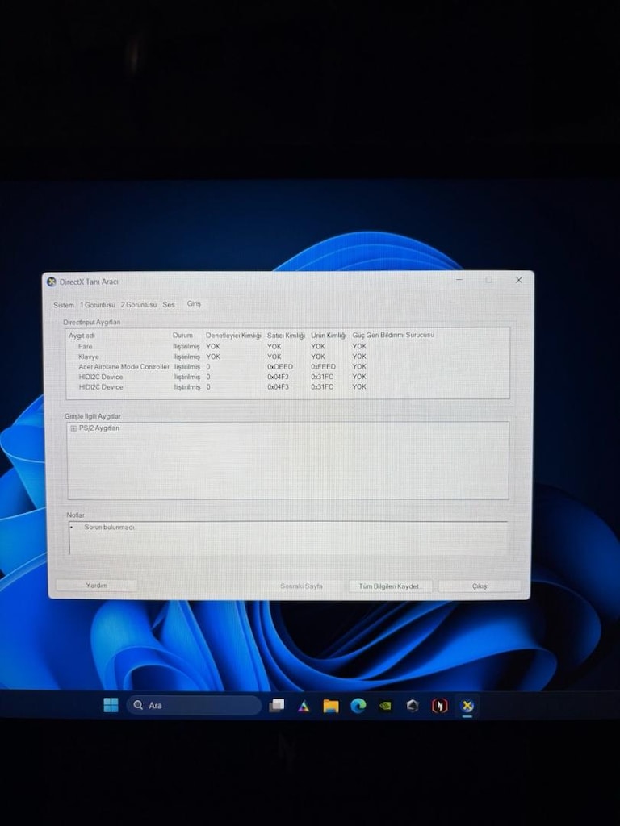Select the Fare device row
Image resolution: width=620 pixels, height=826 pixels.
tap(288, 347)
